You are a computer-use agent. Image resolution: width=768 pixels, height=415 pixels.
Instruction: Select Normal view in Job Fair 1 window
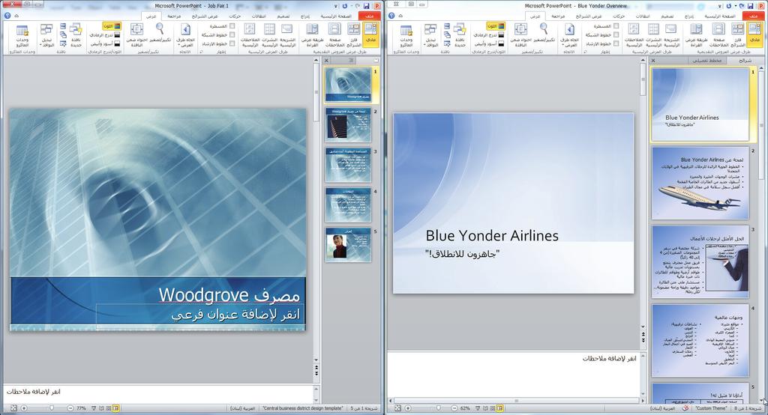tap(370, 34)
